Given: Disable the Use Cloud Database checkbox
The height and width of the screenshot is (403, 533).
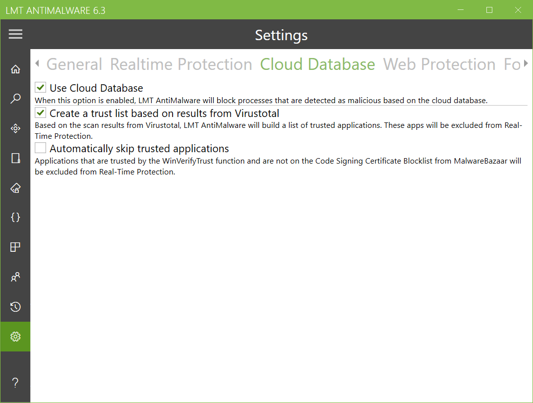Looking at the screenshot, I should 41,88.
